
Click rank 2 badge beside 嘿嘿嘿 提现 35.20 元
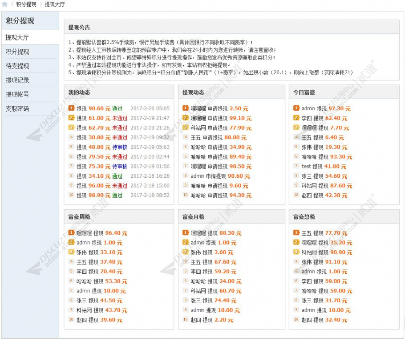[296, 242]
